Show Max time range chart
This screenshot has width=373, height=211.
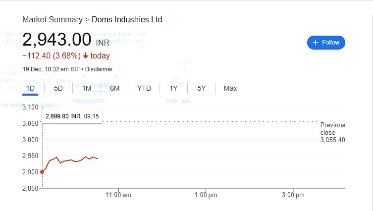230,88
